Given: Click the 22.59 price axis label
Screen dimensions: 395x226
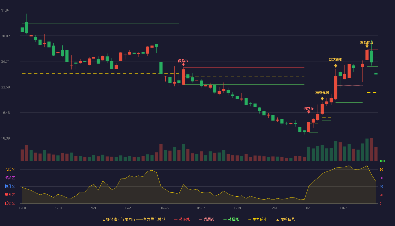Looking at the screenshot, I should 6,87.
